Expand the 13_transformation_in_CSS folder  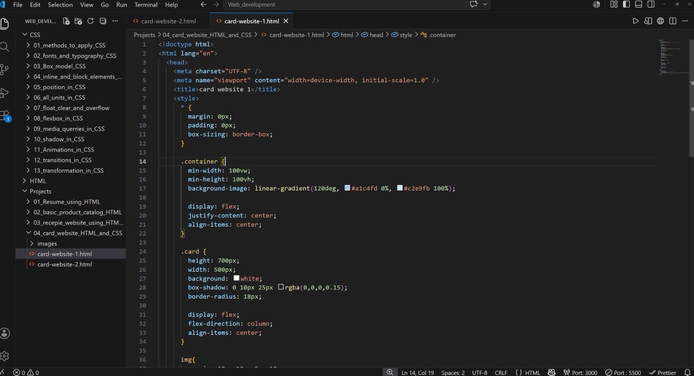71,170
